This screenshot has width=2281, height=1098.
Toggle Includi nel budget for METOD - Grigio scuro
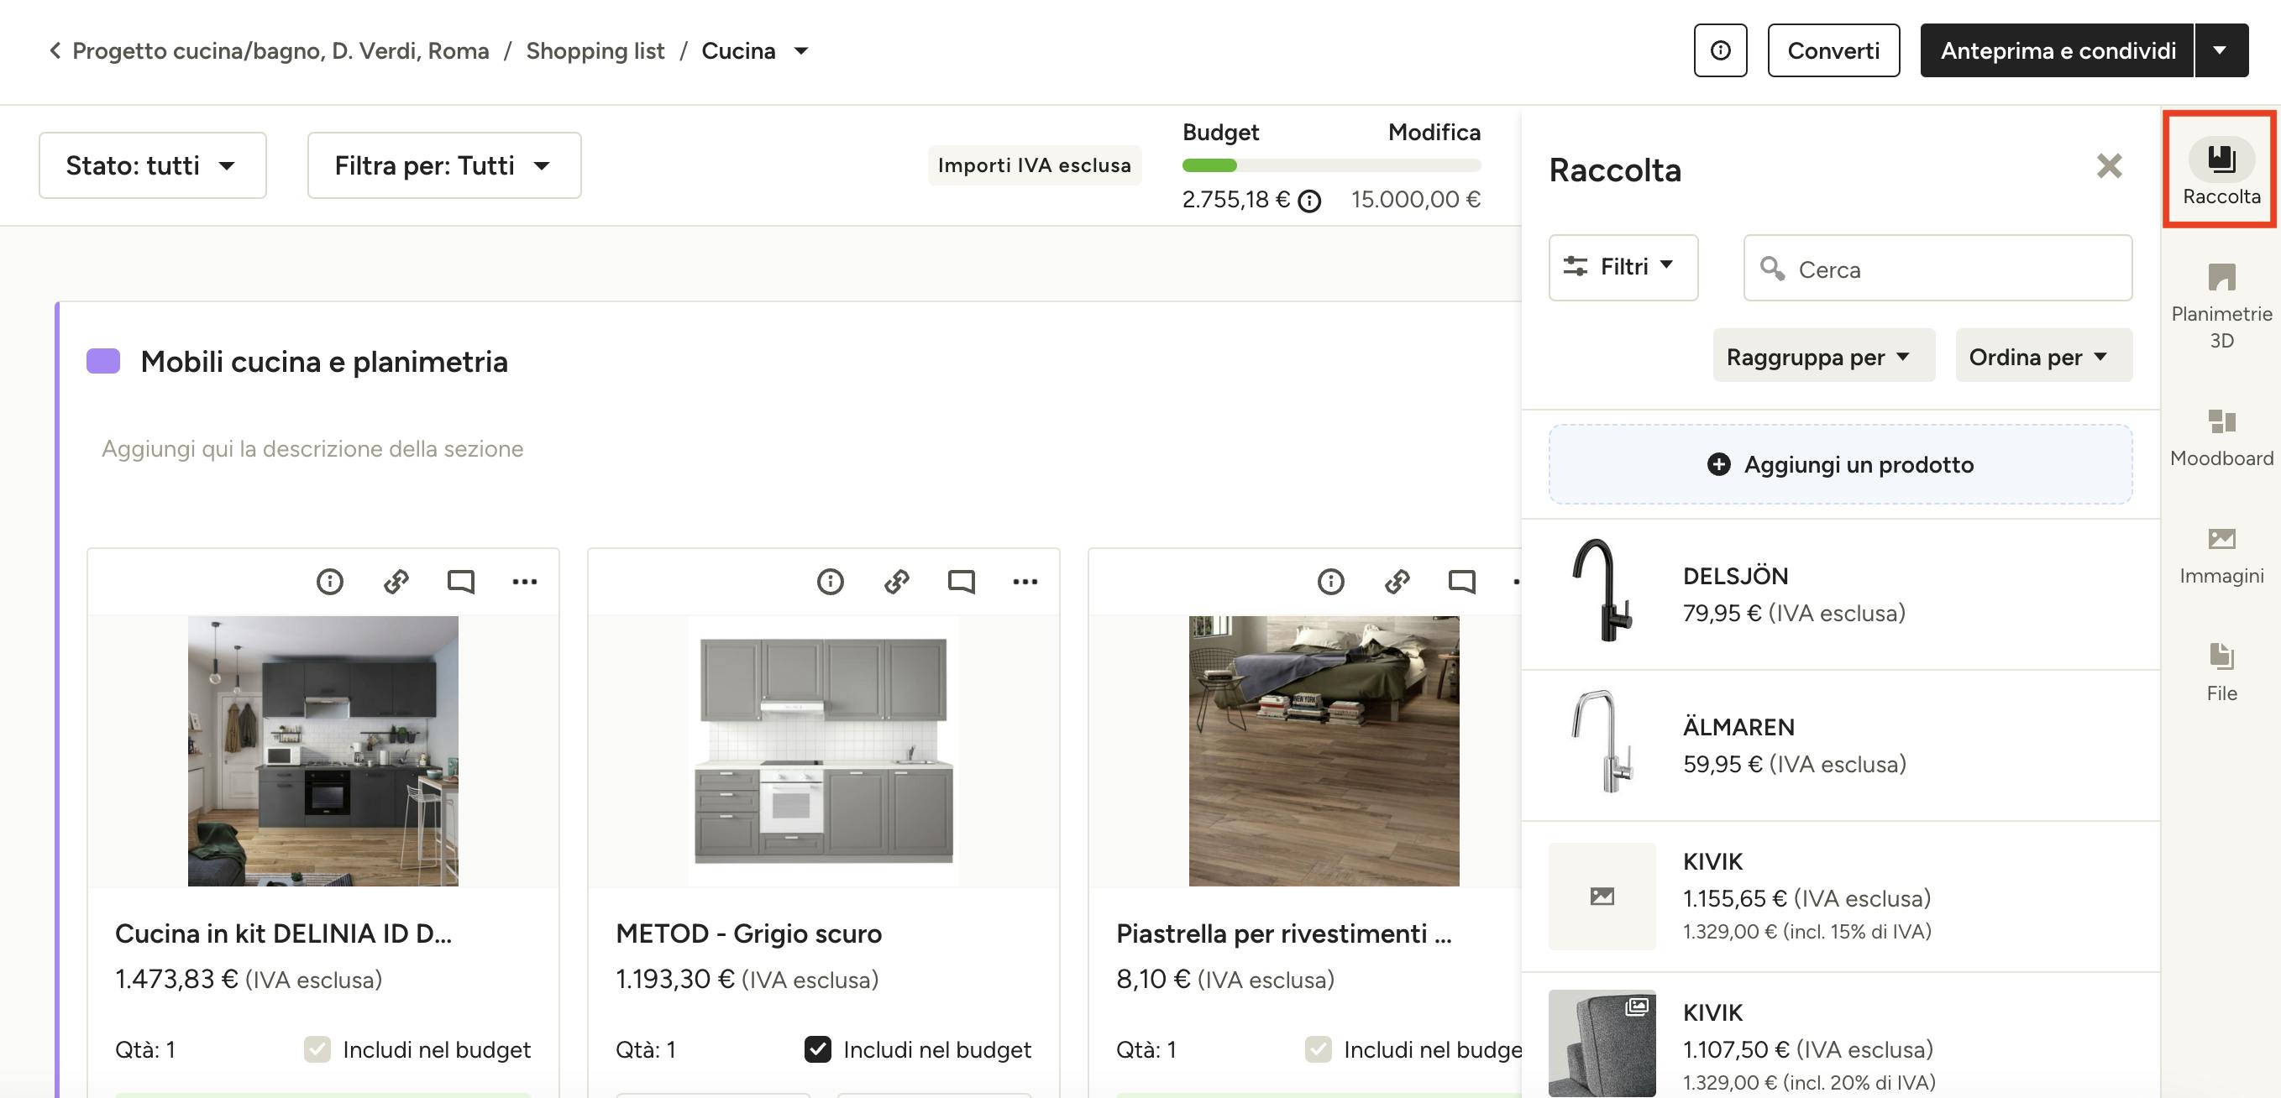pos(817,1049)
